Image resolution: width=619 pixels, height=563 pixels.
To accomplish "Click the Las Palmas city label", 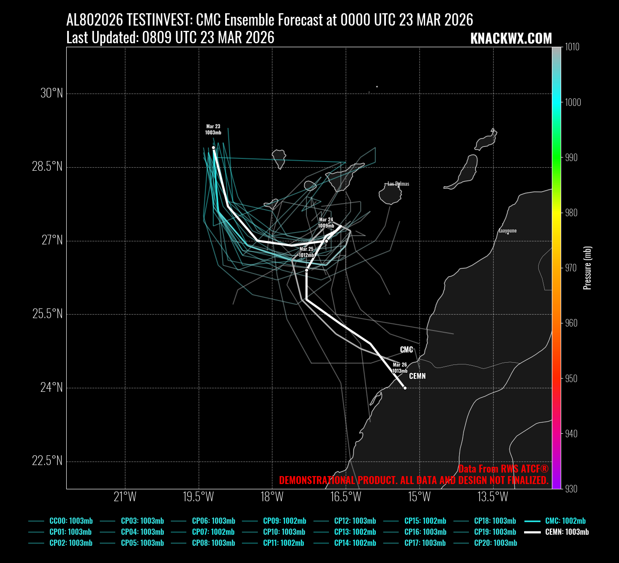I will tap(398, 184).
